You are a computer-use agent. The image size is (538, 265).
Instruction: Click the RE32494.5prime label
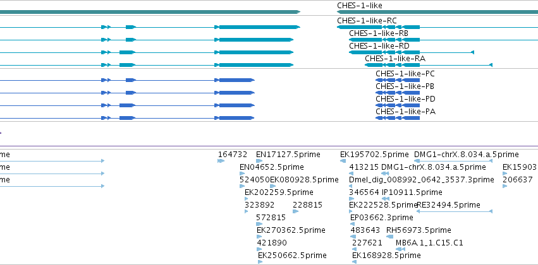pyautogui.click(x=448, y=206)
